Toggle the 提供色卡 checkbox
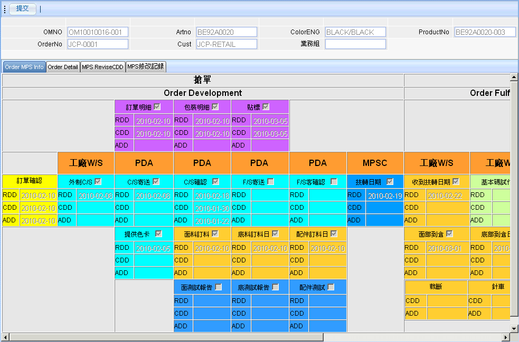This screenshot has width=519, height=342. coord(158,233)
